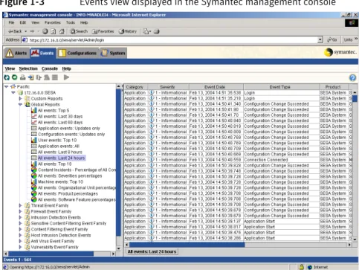This screenshot has height=270, width=359.
Task: Open the address bar dropdown arrow
Action: coord(320,39)
